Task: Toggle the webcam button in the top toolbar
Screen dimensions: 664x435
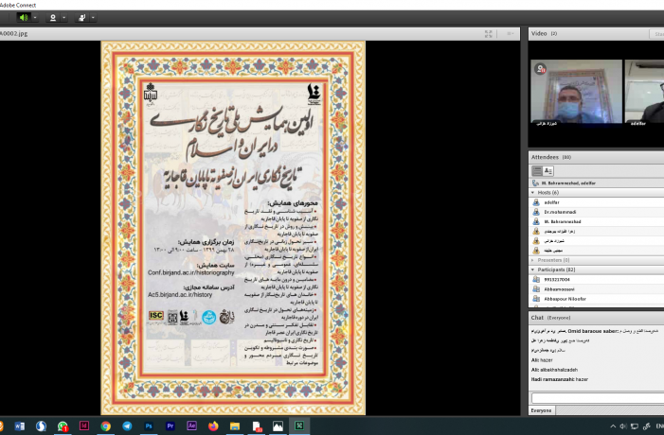Action: pyautogui.click(x=53, y=17)
